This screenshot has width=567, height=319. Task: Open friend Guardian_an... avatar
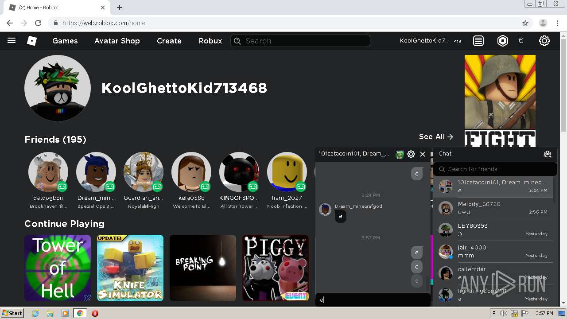point(144,172)
